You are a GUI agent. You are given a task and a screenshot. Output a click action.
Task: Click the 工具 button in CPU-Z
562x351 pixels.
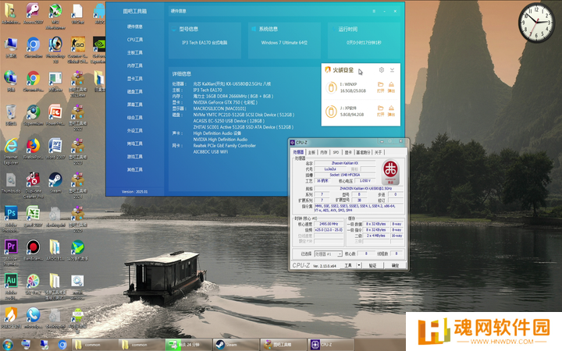pyautogui.click(x=348, y=265)
